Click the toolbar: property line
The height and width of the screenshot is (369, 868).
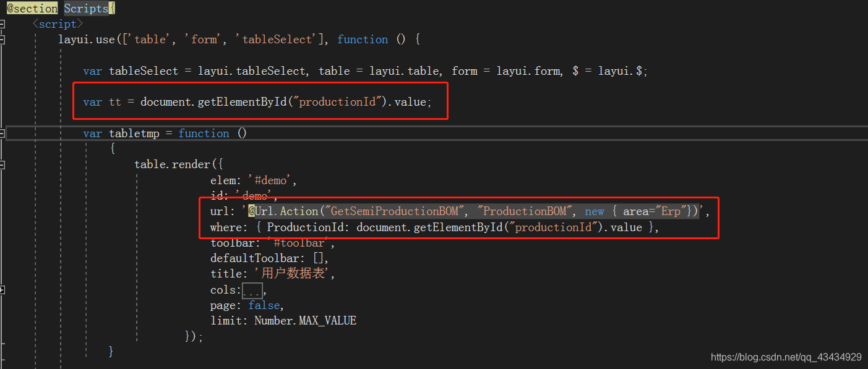pos(272,243)
